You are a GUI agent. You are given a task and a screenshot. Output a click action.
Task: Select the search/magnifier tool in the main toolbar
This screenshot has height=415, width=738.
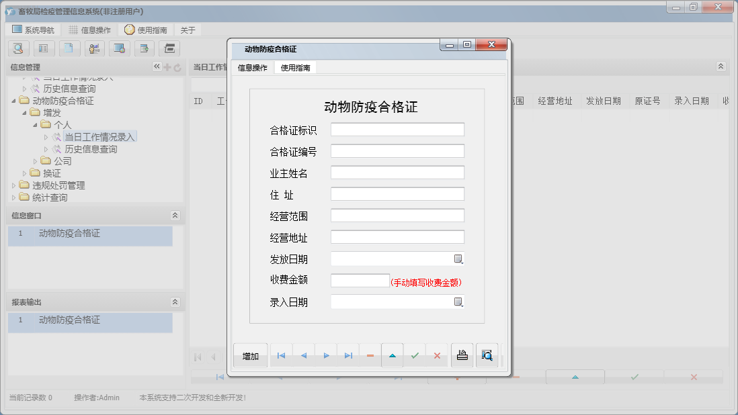point(18,48)
